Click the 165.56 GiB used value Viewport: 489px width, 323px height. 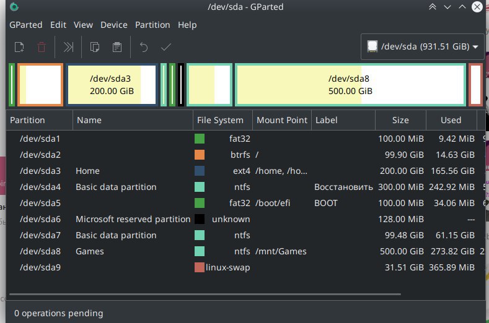point(453,171)
